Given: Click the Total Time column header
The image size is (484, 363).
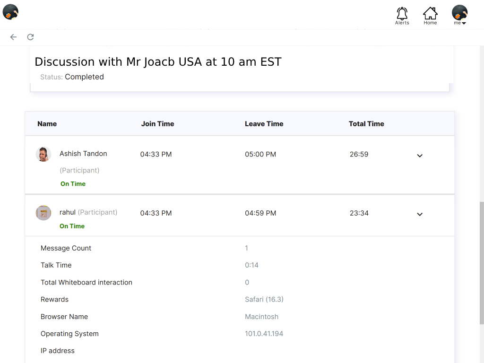Looking at the screenshot, I should 366,124.
